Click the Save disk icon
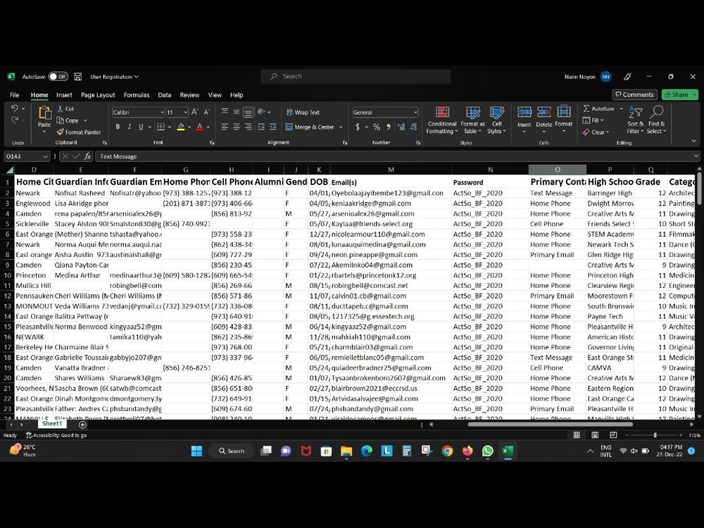 point(77,77)
